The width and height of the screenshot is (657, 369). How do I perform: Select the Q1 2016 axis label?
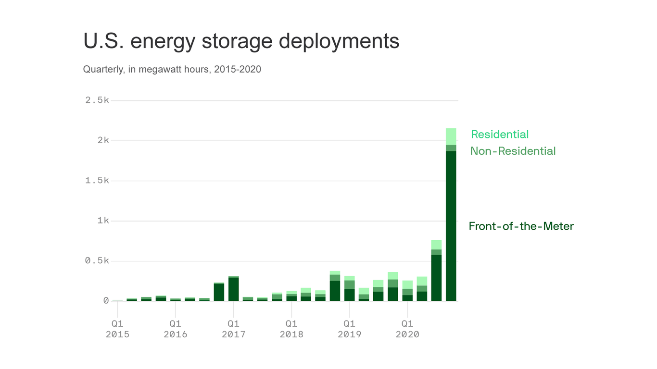click(x=175, y=329)
